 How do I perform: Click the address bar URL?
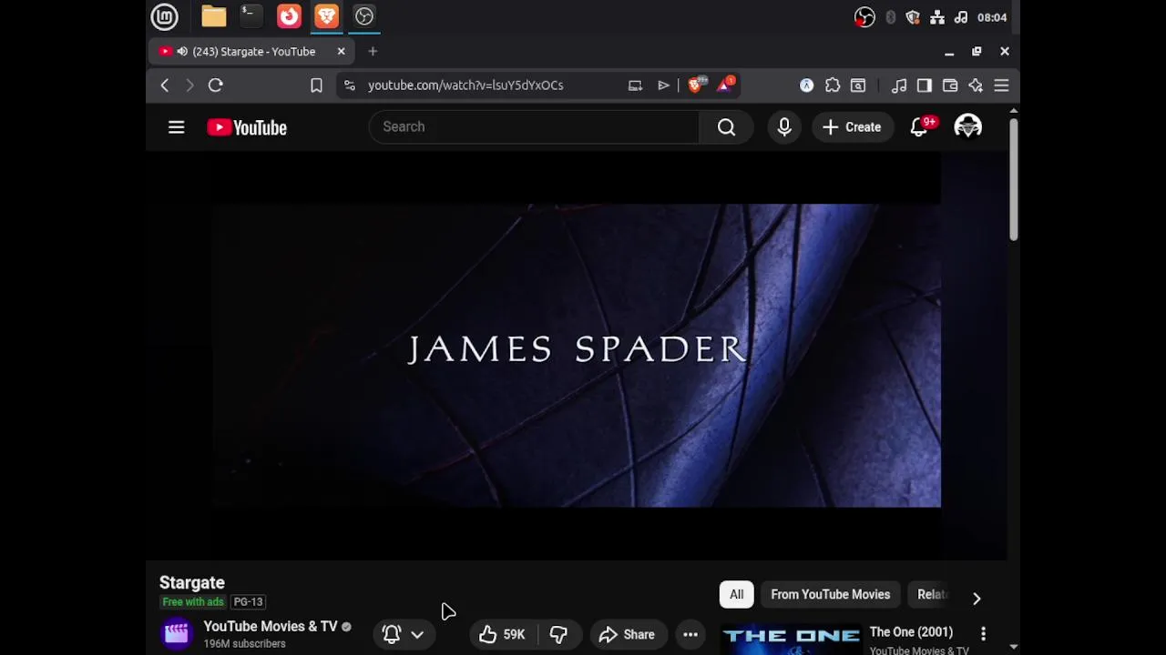click(x=465, y=86)
